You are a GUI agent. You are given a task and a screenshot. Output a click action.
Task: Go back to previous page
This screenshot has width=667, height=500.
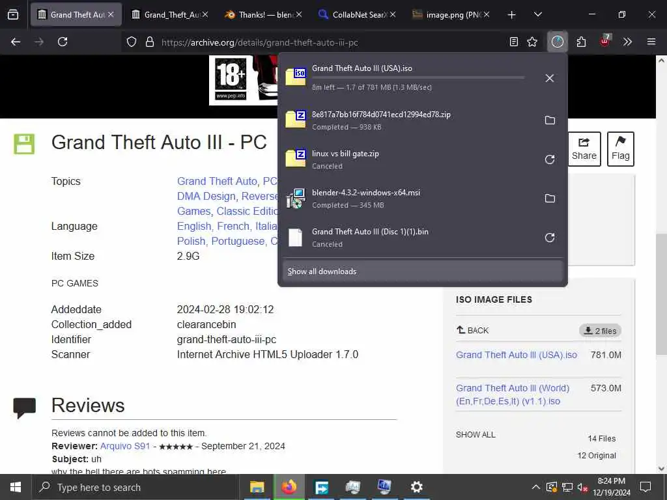(16, 42)
